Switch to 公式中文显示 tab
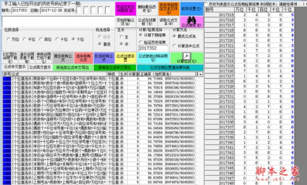This screenshot has height=185, width=307. [x=15, y=67]
